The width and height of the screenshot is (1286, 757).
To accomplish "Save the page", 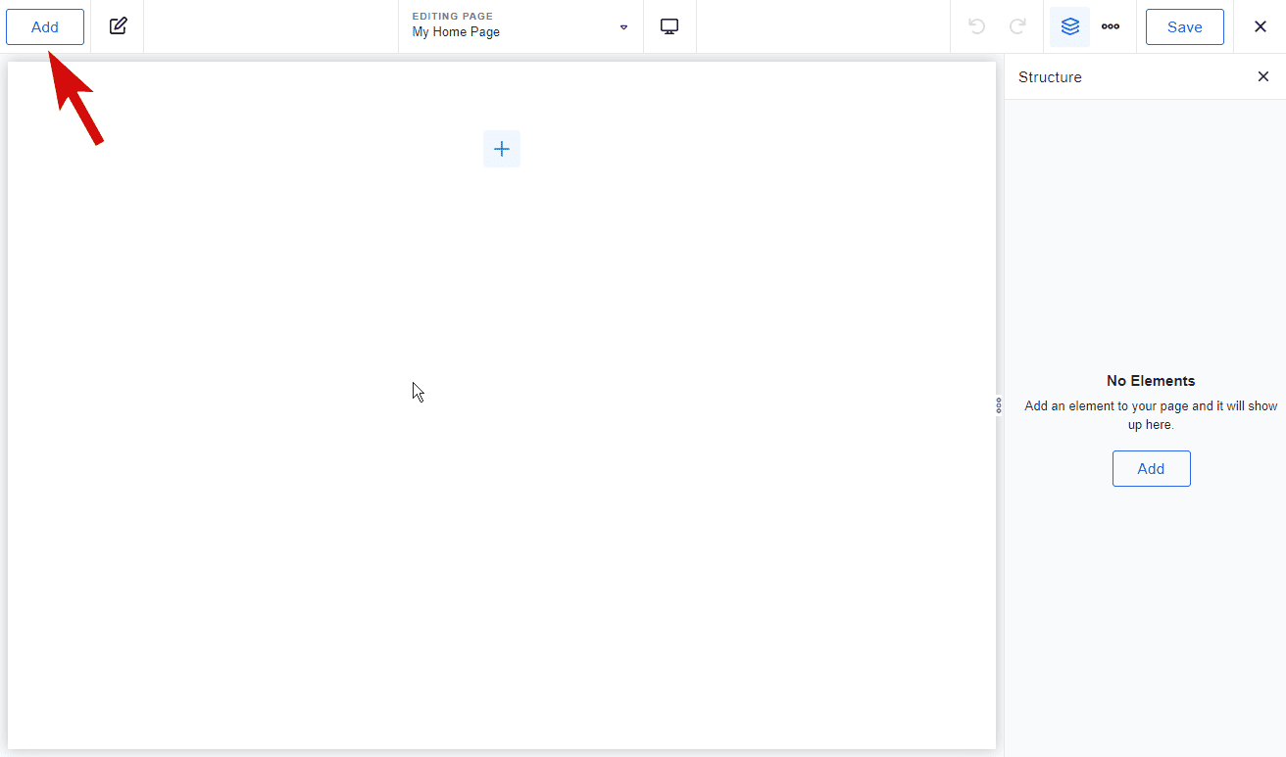I will click(x=1184, y=27).
